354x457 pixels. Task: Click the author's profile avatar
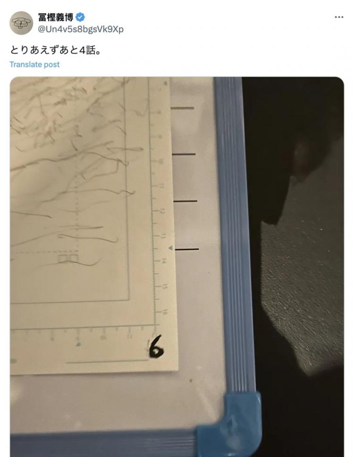click(x=21, y=23)
